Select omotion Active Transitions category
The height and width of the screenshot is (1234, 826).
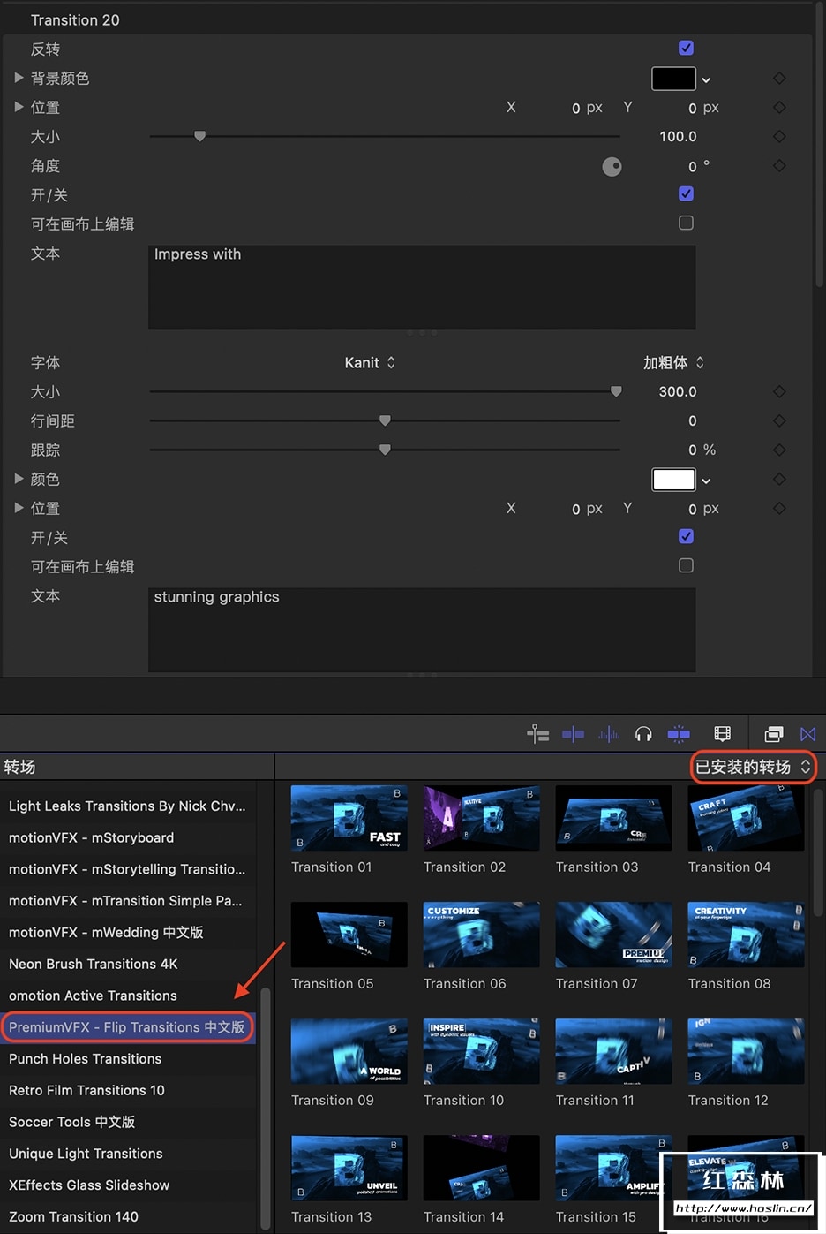click(128, 996)
